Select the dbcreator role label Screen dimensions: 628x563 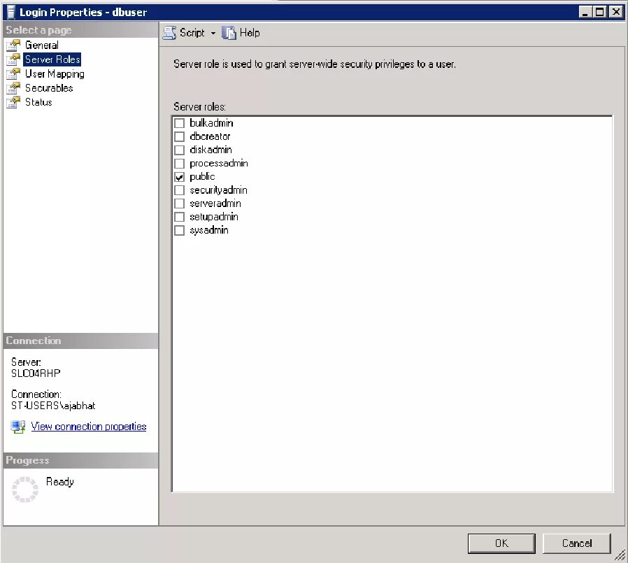(210, 136)
